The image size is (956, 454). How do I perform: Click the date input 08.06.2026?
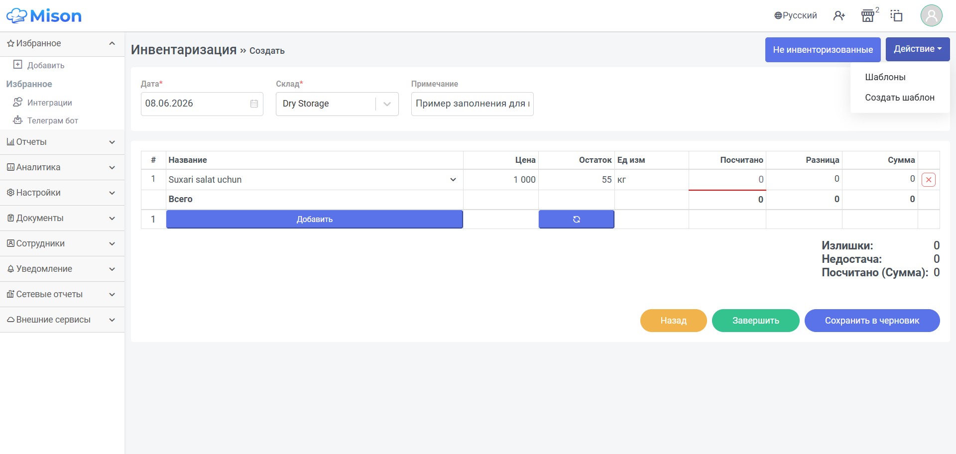(x=202, y=104)
